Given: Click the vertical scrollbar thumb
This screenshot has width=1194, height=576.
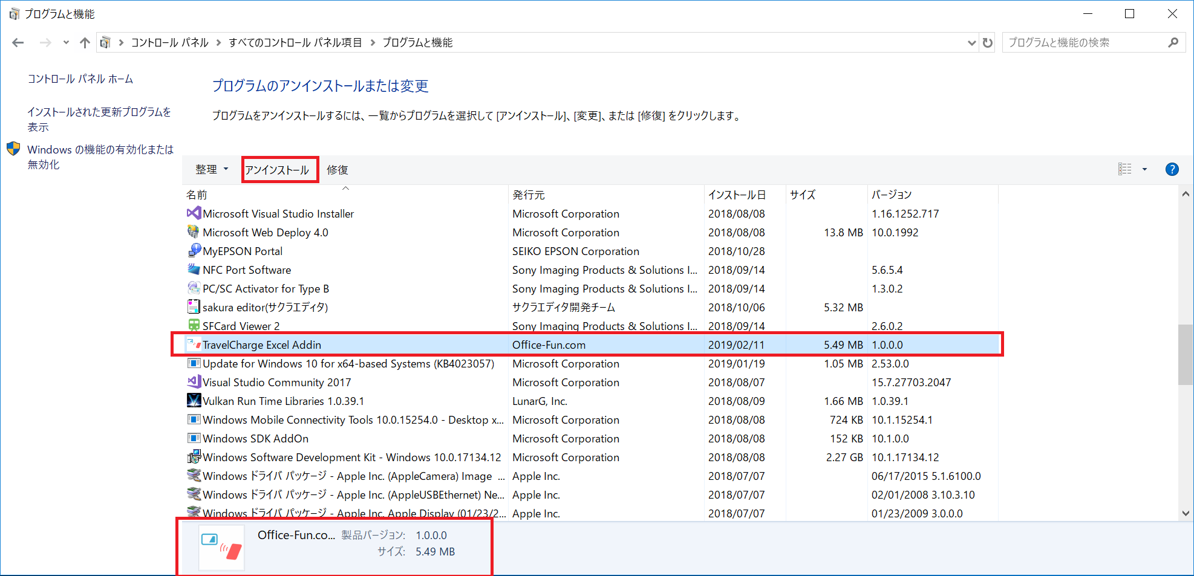Looking at the screenshot, I should pos(1186,355).
